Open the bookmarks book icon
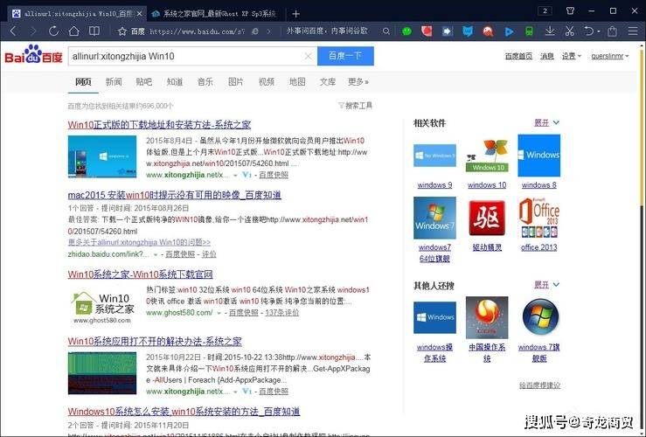 click(94, 31)
